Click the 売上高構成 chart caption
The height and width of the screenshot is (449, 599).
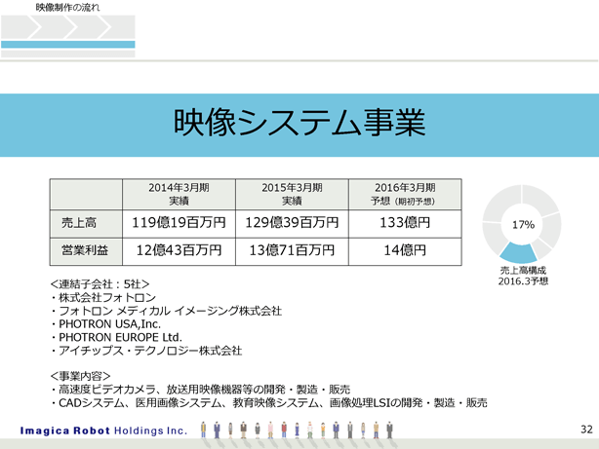point(523,271)
